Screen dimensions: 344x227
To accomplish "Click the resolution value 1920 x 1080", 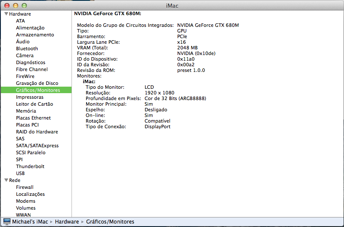I will (159, 93).
